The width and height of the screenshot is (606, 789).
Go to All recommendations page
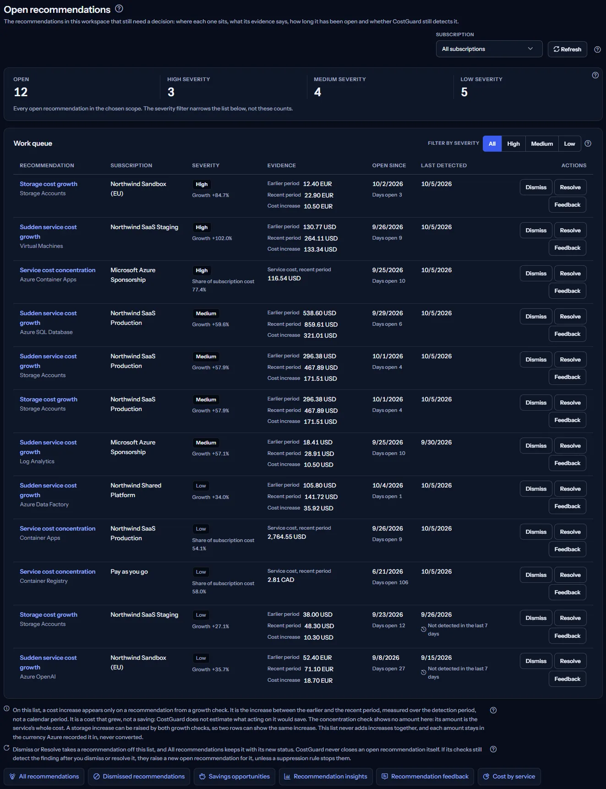(44, 777)
